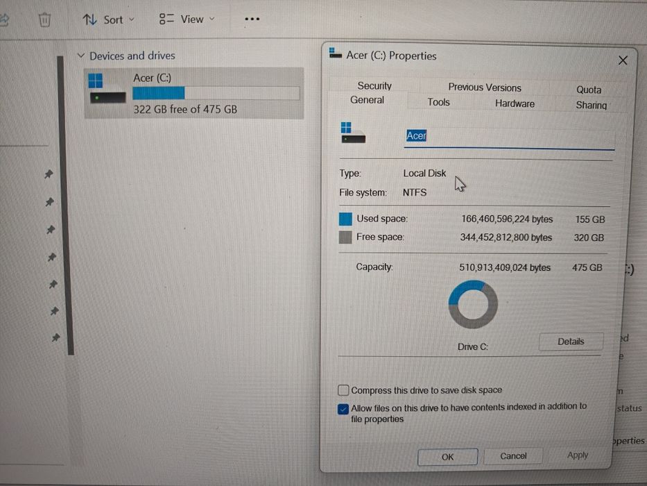The image size is (647, 486).
Task: Click the first pin icon in sidebar
Action: [49, 174]
